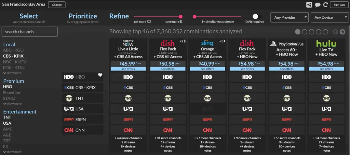The image size is (350, 155).
Task: Toggle Showtime channel selection
Action: pyautogui.click(x=12, y=93)
